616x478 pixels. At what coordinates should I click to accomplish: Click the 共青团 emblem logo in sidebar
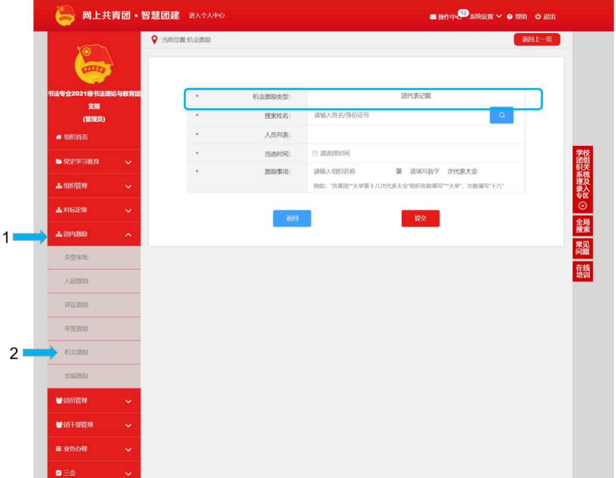coord(94,63)
